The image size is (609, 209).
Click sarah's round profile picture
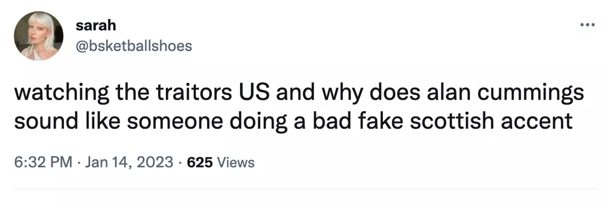pyautogui.click(x=38, y=36)
